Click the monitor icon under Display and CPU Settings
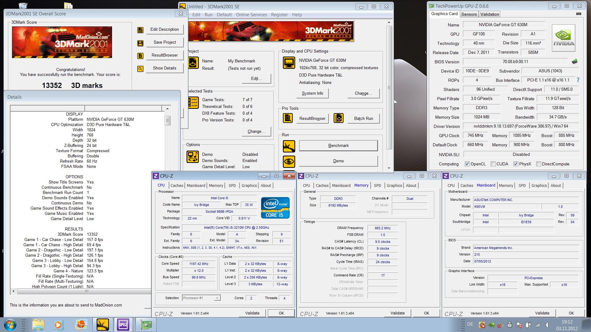 289,63
